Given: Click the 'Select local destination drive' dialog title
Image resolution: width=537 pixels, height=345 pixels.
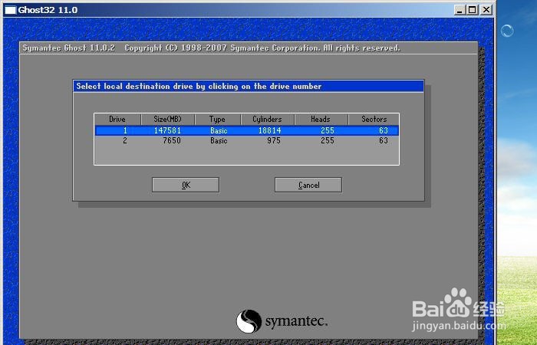Looking at the screenshot, I should pyautogui.click(x=199, y=86).
